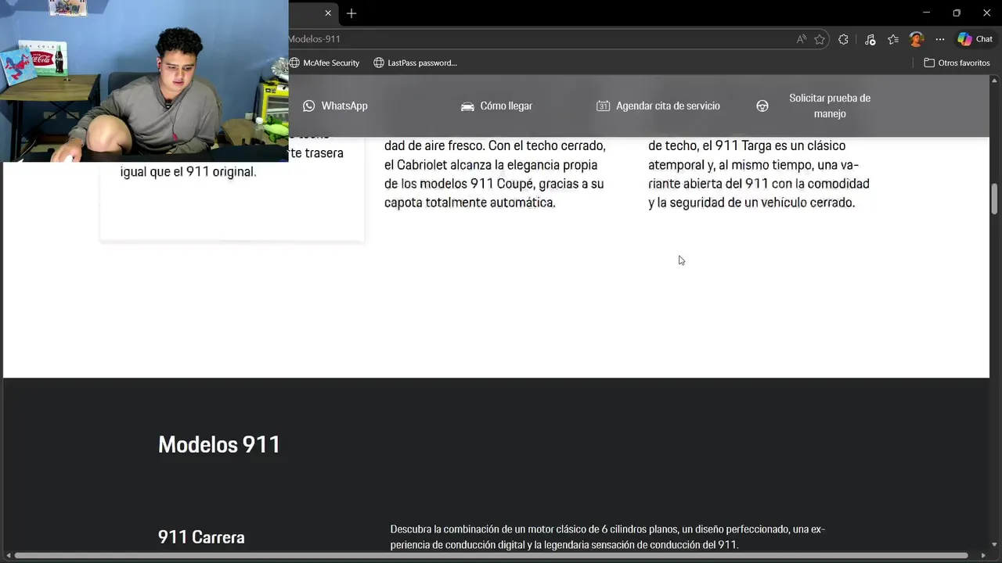Open the Copilot Chat button
Image resolution: width=1002 pixels, height=563 pixels.
click(975, 39)
